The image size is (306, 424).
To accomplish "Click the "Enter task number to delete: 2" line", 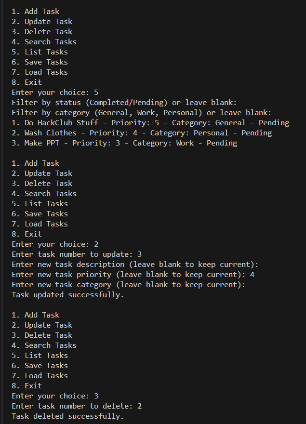I will (77, 406).
